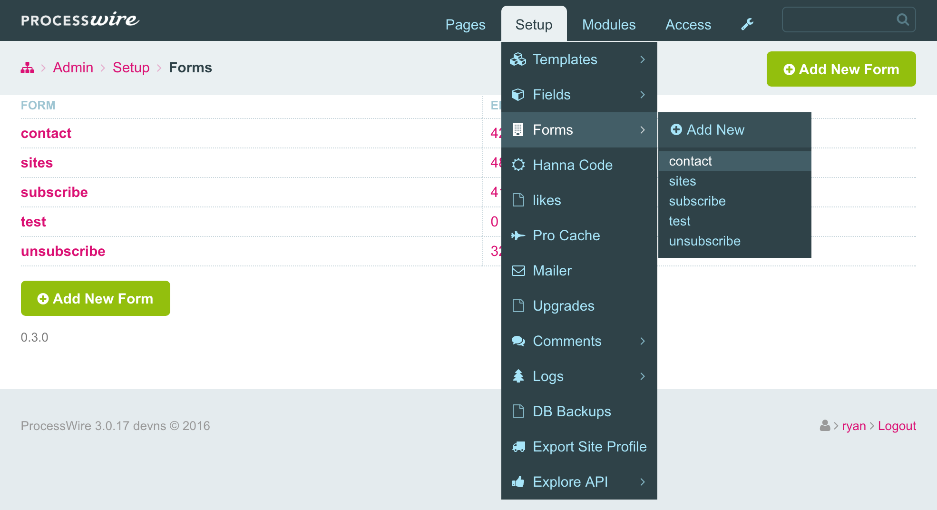Click the Explore API thumbs-up icon

pos(518,482)
